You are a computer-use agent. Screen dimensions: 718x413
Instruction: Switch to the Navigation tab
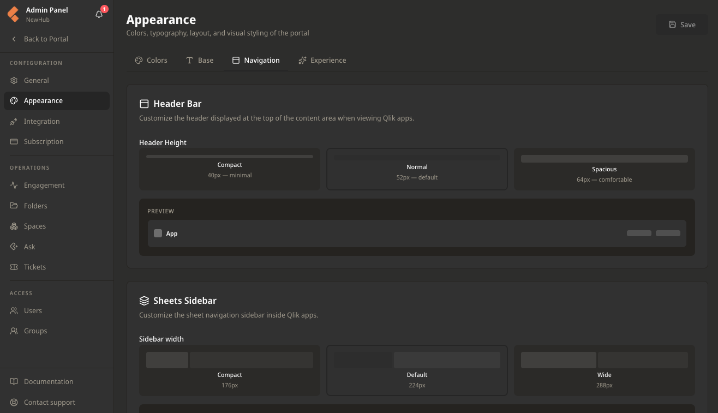coord(256,61)
